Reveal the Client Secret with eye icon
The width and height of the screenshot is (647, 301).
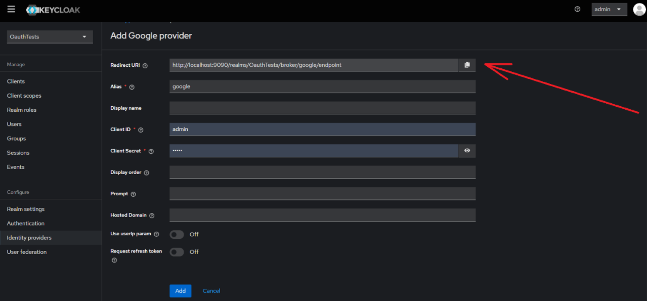[467, 151]
